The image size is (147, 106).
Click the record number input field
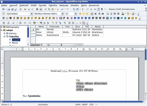[x=44, y=45]
